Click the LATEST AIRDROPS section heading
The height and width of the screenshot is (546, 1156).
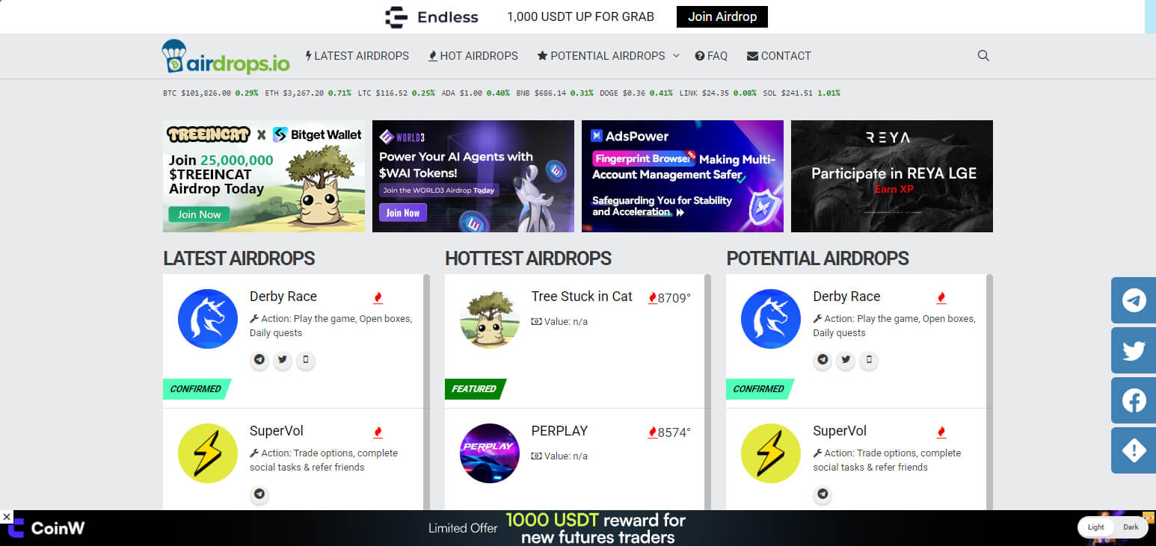239,258
